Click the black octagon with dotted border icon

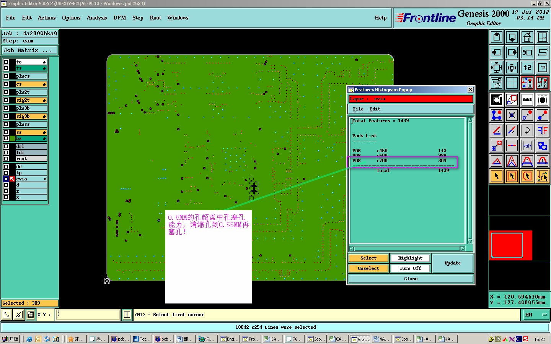pyautogui.click(x=542, y=100)
